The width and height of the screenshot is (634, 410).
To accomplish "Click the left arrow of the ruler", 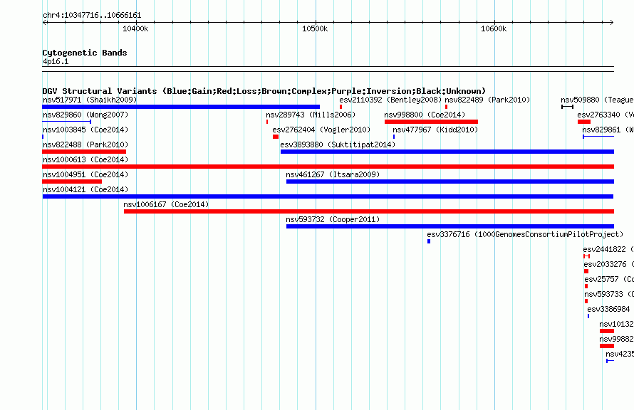I will coord(45,23).
